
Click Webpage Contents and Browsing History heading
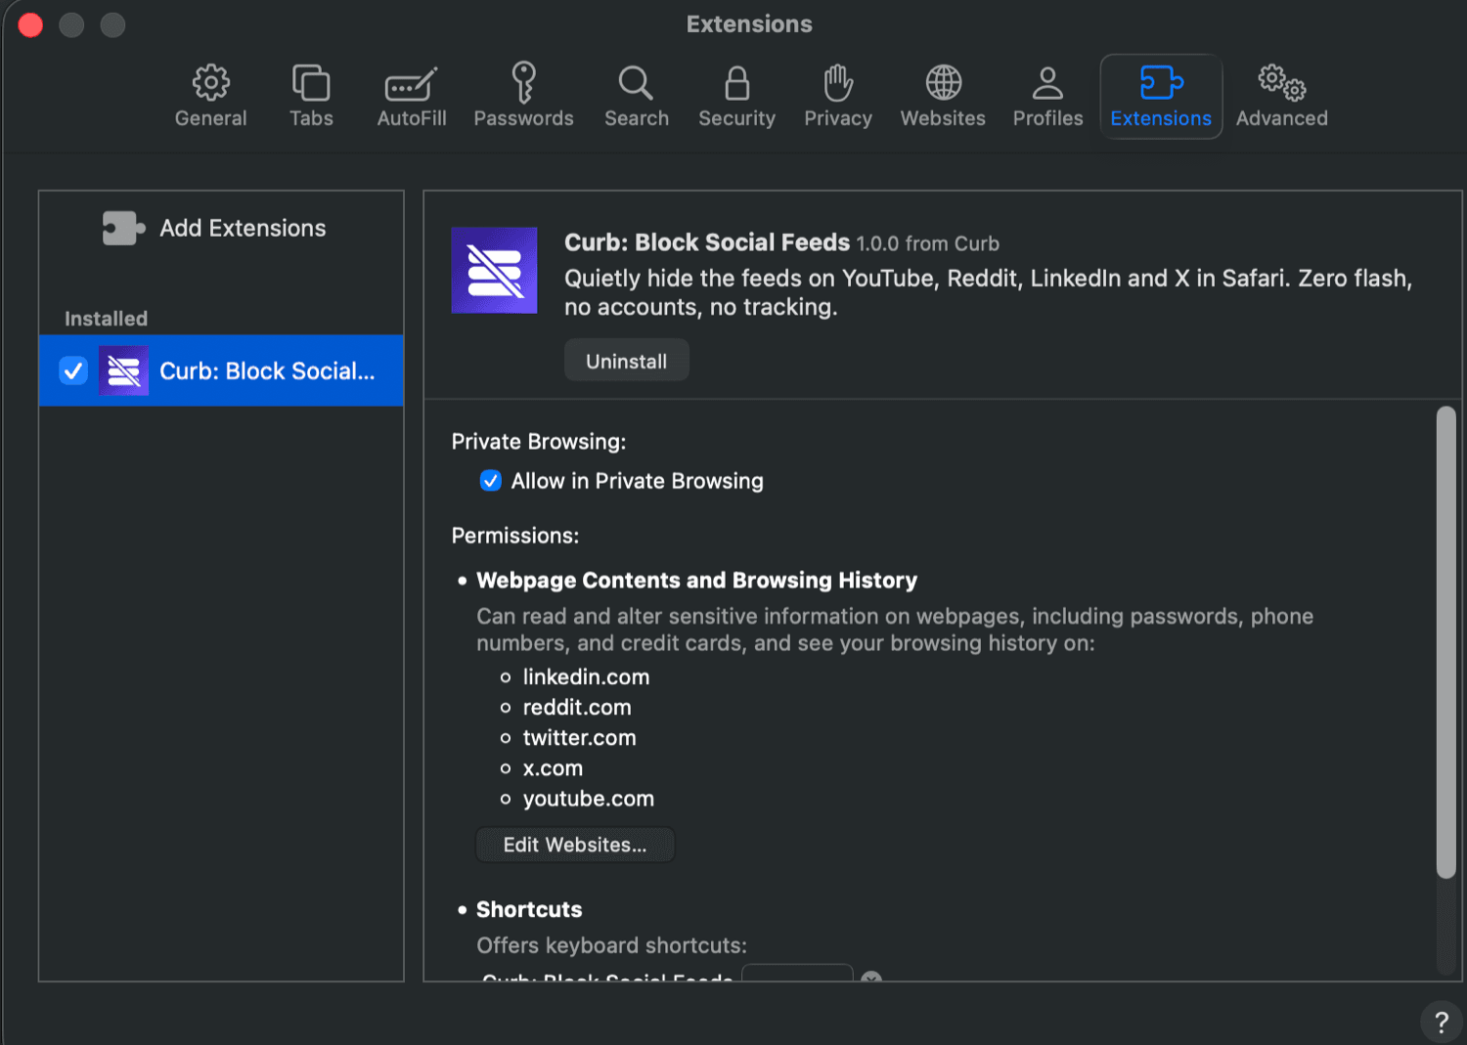[696, 581]
